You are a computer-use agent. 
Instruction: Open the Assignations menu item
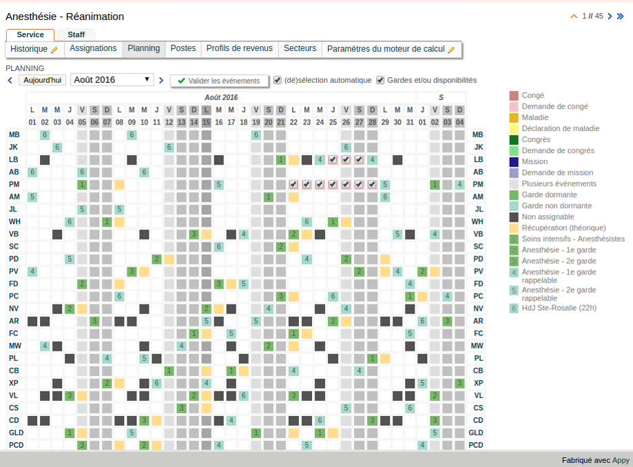coord(93,49)
